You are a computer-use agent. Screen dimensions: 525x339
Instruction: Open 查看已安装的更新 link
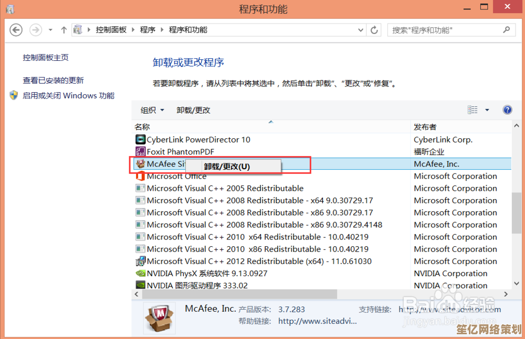pos(53,80)
